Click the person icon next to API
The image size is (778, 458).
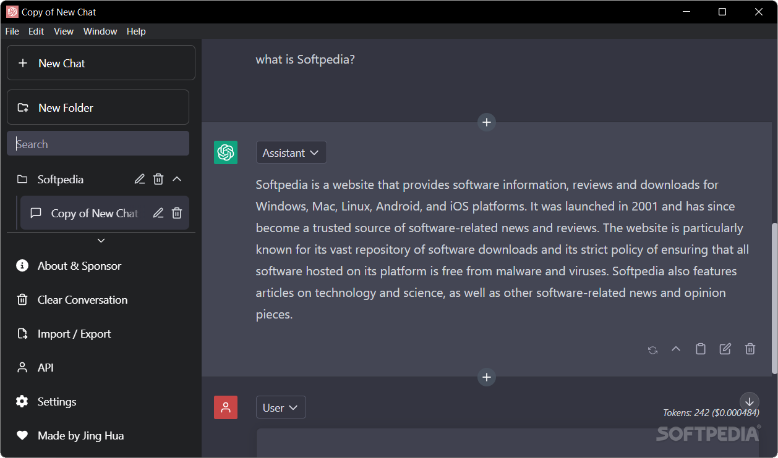click(22, 367)
